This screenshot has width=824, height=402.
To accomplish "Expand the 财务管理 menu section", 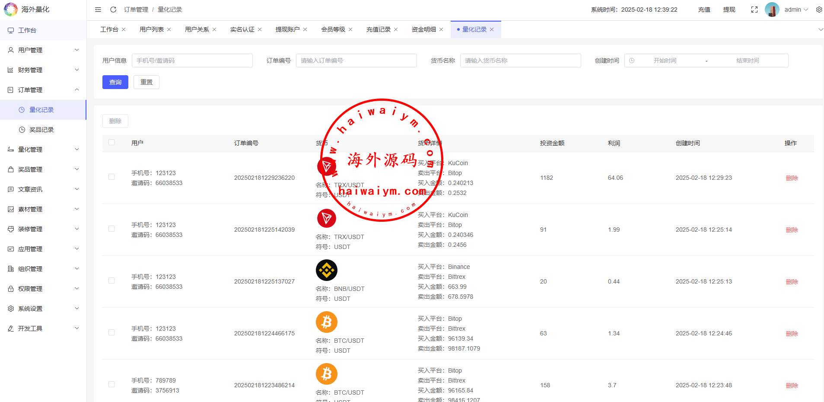I will pos(43,70).
